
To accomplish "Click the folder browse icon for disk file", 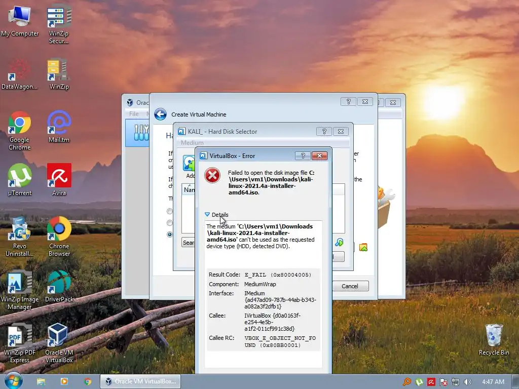I will point(363,247).
